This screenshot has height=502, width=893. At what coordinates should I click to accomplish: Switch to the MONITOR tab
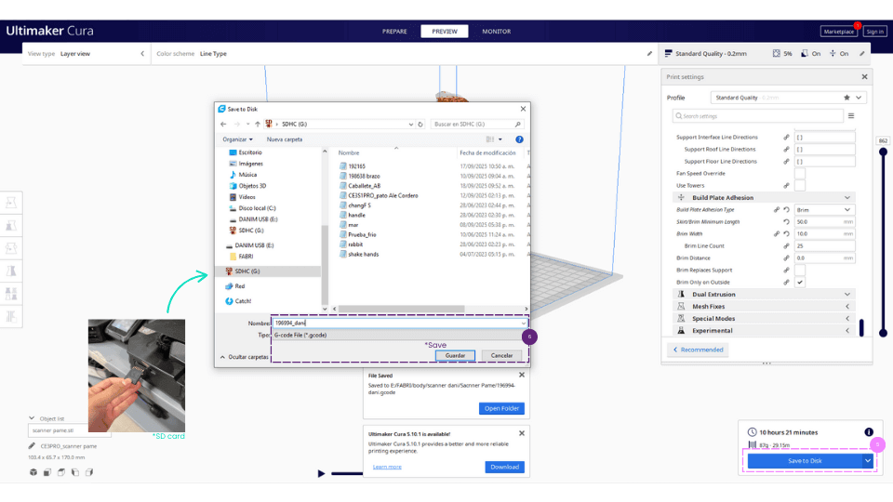(496, 32)
